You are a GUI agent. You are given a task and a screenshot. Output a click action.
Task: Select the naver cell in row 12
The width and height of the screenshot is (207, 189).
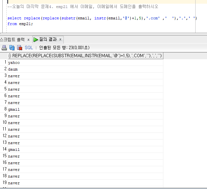click(x=86, y=136)
